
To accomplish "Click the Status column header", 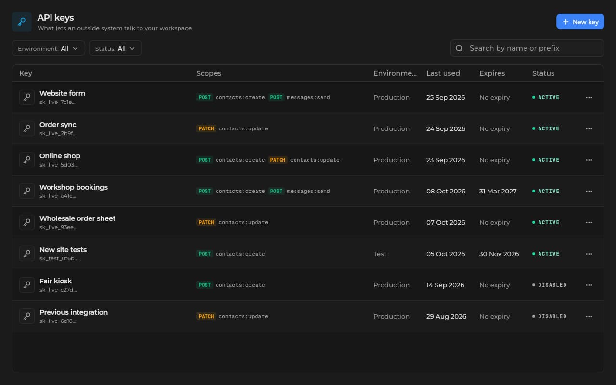I will click(x=543, y=73).
